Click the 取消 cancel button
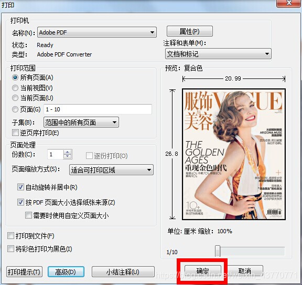Screen dimensions: 302x285 (x=245, y=271)
